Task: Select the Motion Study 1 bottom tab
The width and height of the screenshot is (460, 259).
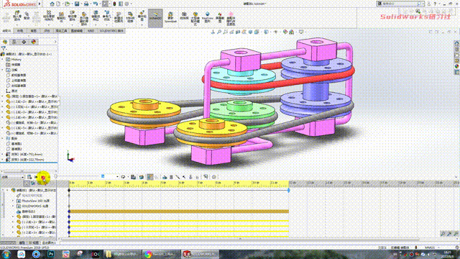Action: 49,243
